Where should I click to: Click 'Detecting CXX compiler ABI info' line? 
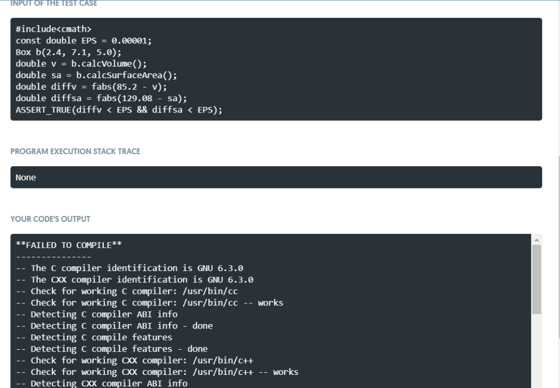click(x=101, y=384)
